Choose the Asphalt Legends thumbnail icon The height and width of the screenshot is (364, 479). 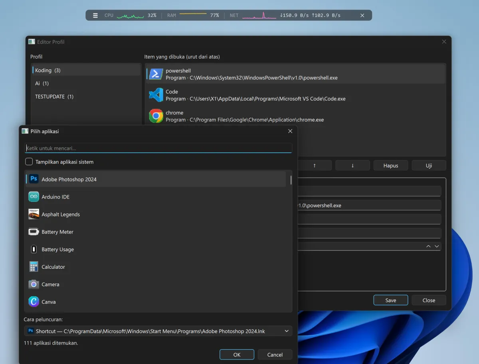point(34,214)
